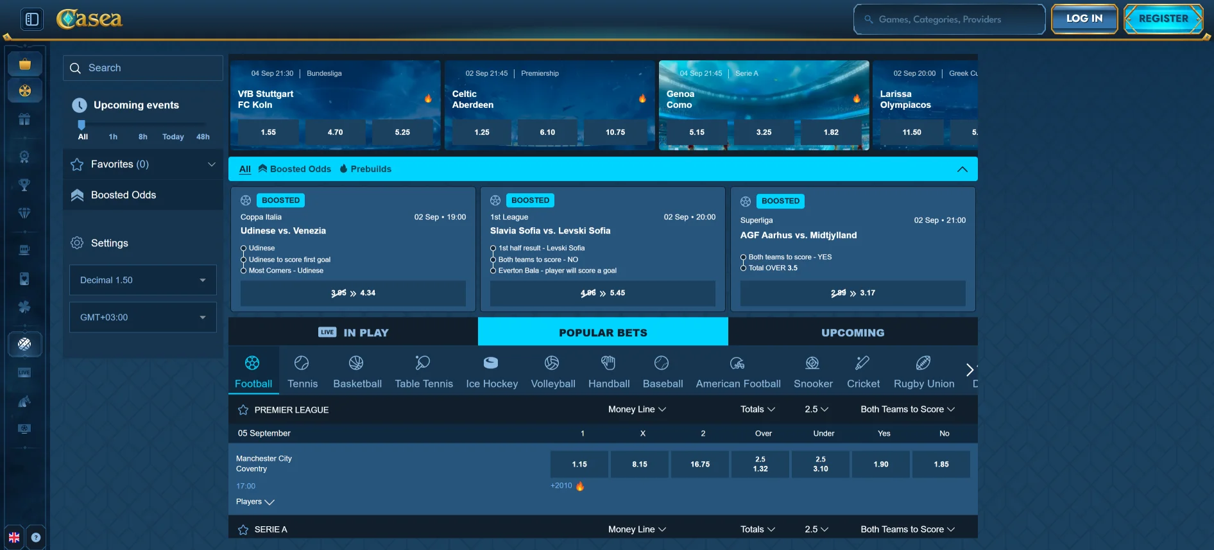The image size is (1214, 550).
Task: Select the 8h upcoming events filter
Action: point(143,137)
